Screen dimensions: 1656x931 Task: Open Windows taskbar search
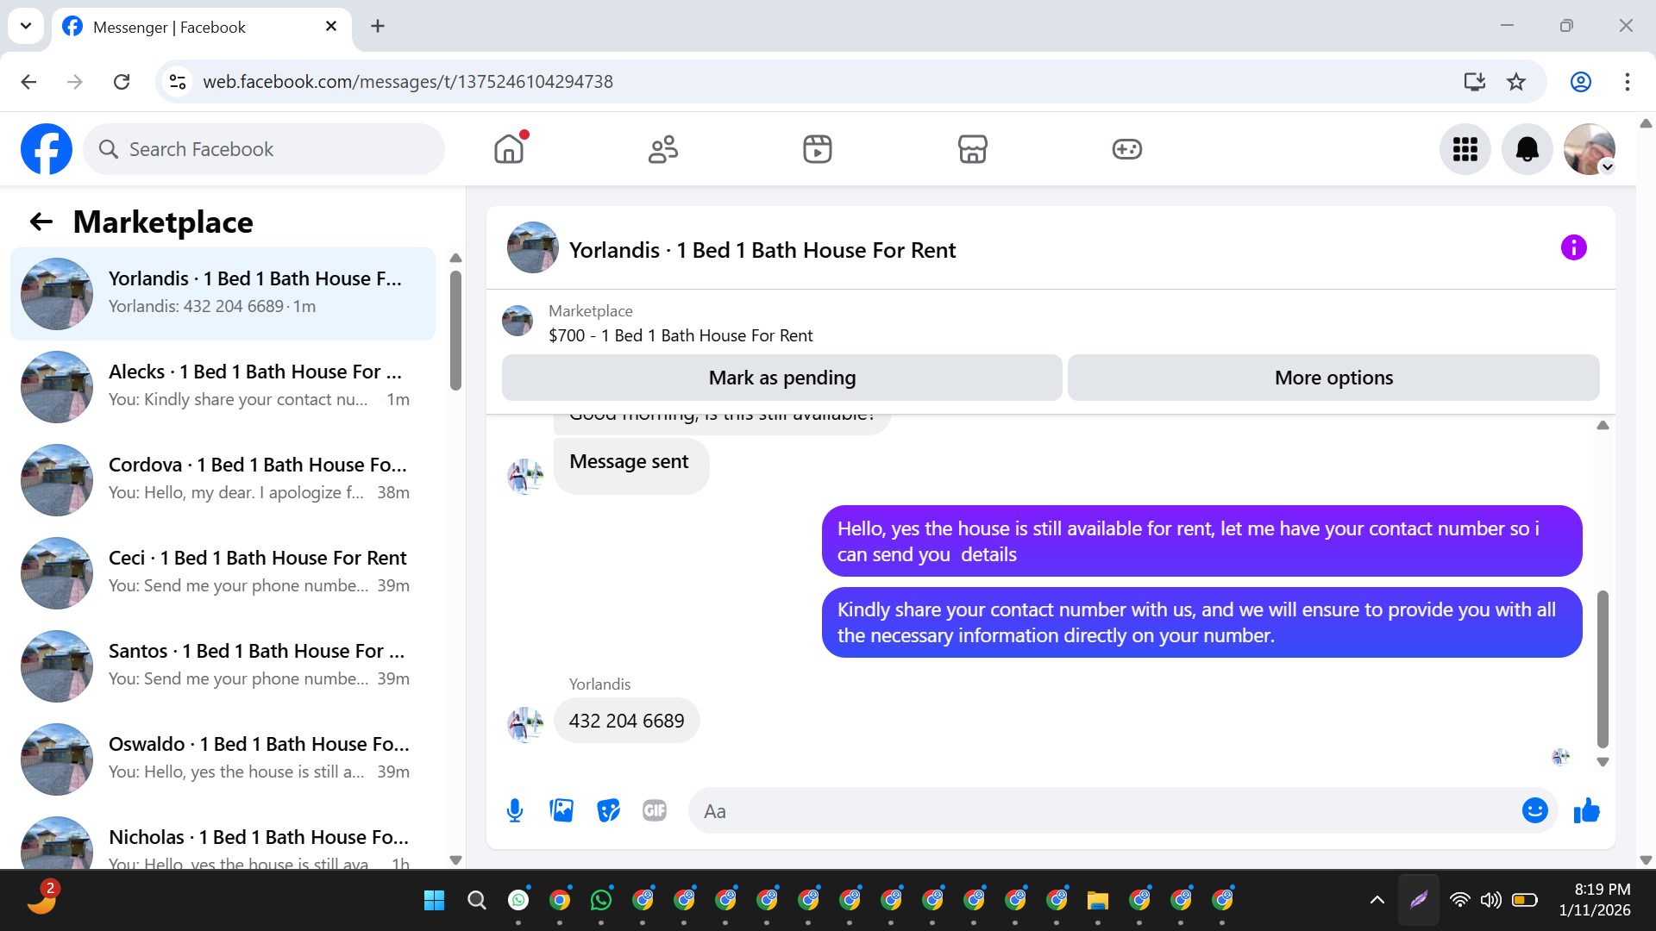(x=476, y=900)
